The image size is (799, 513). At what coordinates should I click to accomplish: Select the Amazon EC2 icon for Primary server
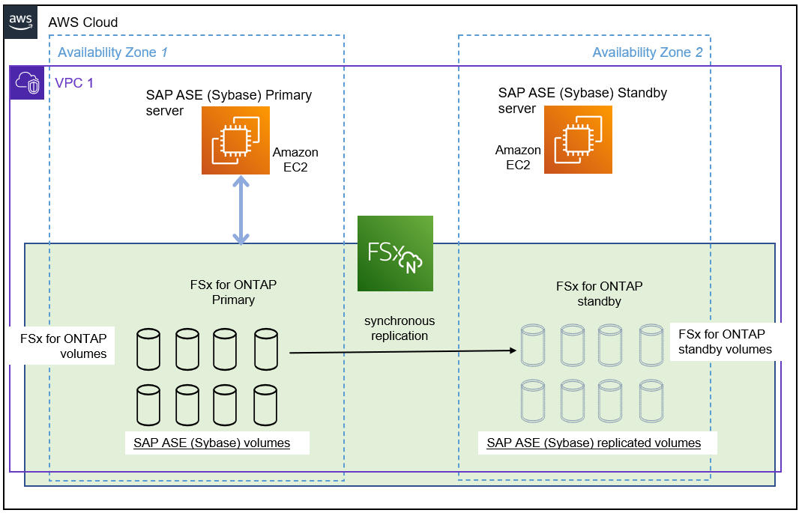[235, 139]
